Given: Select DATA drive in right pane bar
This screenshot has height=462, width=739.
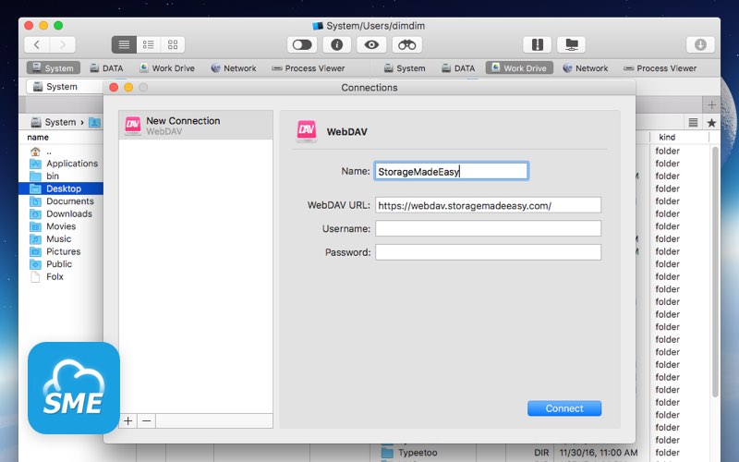Looking at the screenshot, I should (458, 67).
